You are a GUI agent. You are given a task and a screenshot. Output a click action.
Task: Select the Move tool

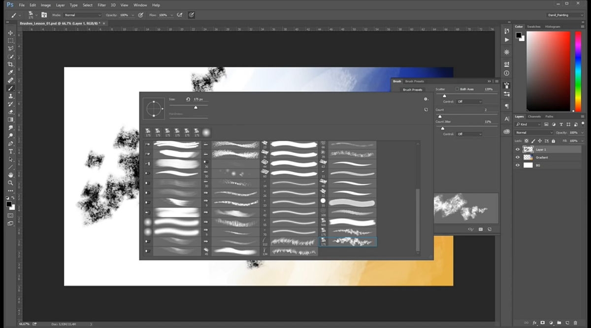pyautogui.click(x=10, y=32)
